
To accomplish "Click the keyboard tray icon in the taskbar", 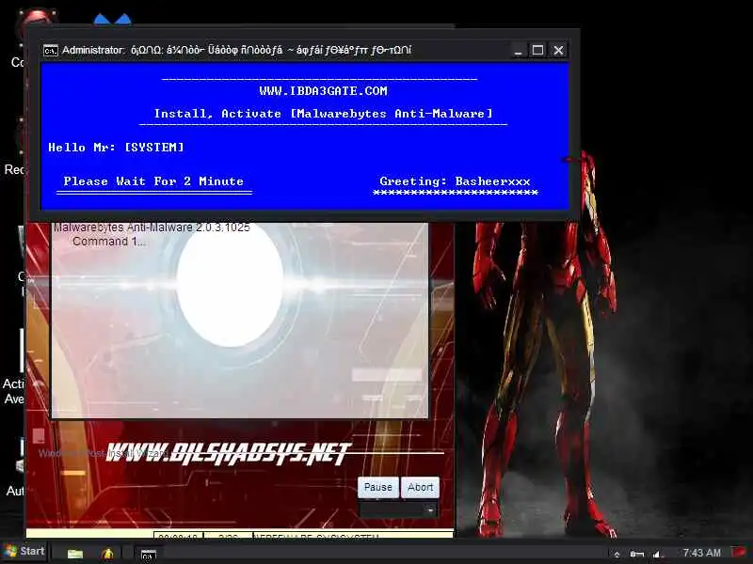I will click(x=637, y=554).
